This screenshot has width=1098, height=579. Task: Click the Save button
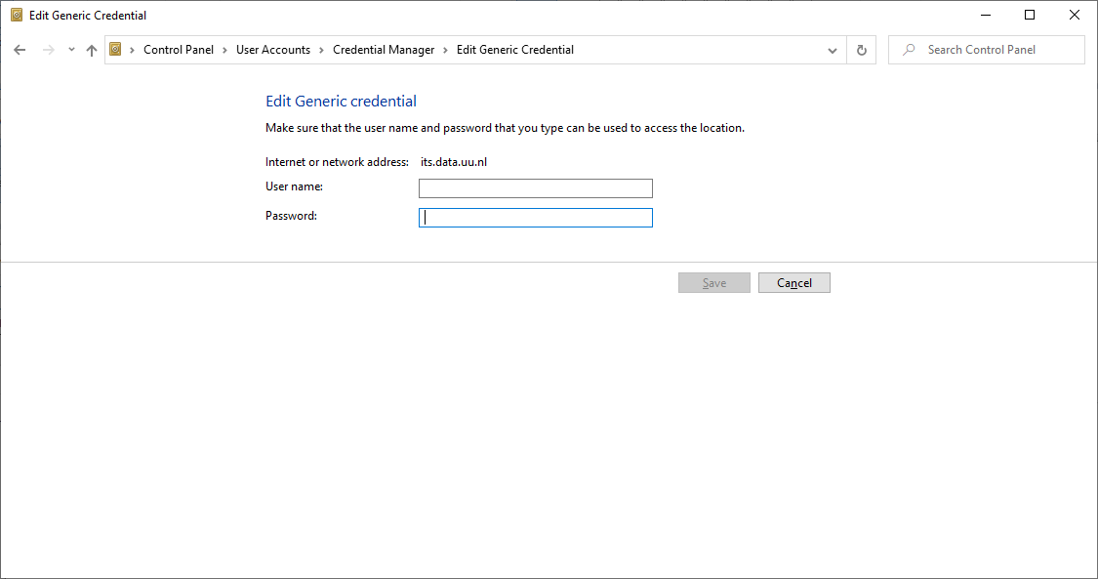714,283
